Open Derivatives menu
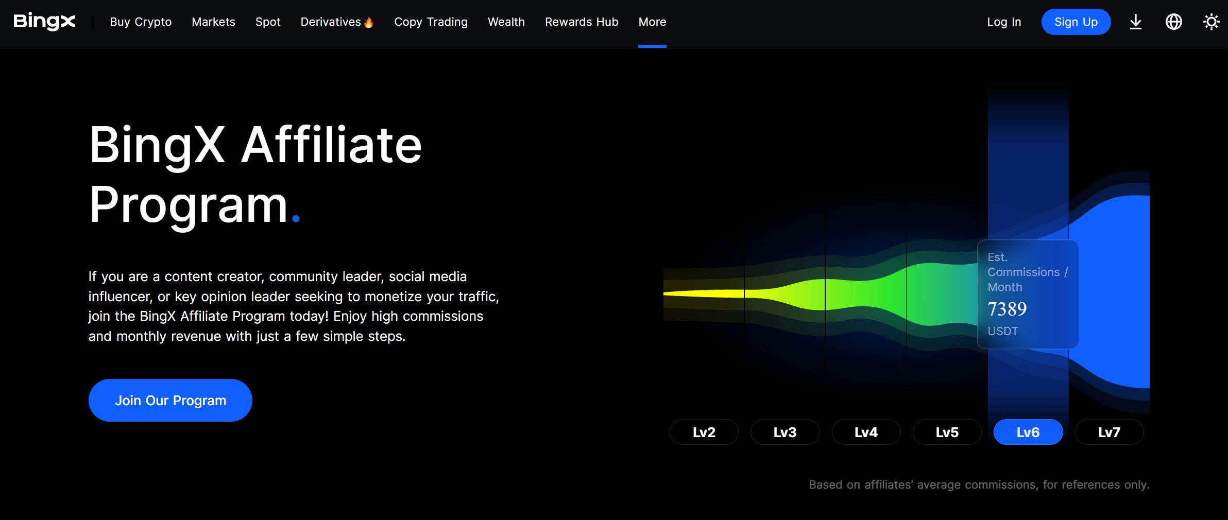1228x520 pixels. click(331, 22)
